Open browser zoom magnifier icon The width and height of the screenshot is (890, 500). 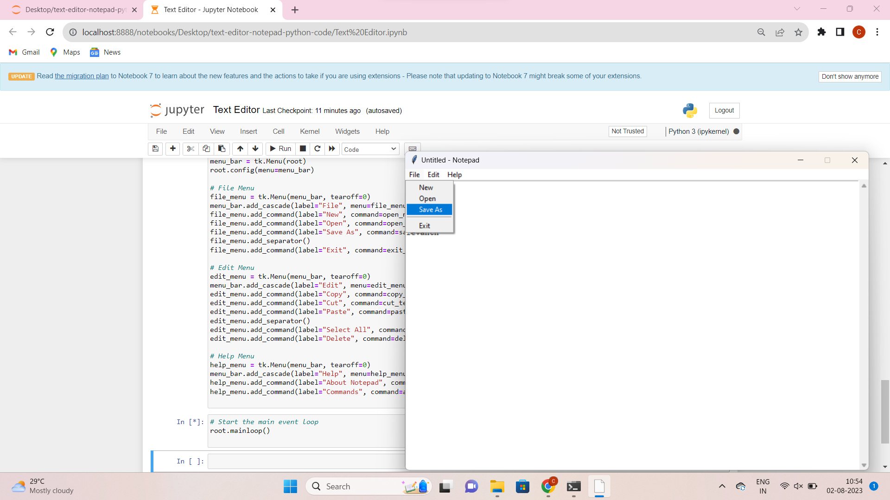click(761, 32)
